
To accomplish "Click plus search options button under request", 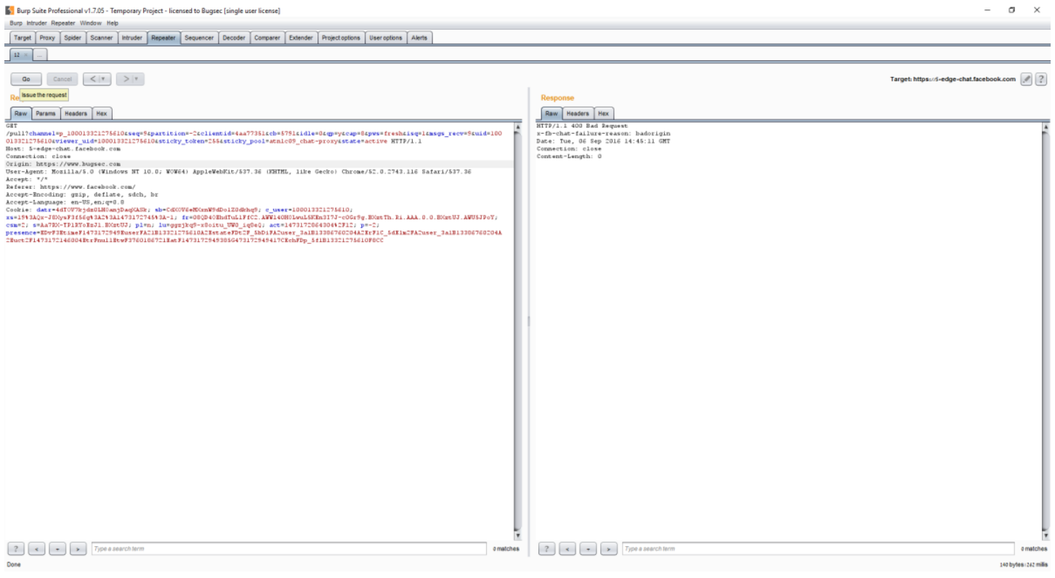I will point(58,548).
